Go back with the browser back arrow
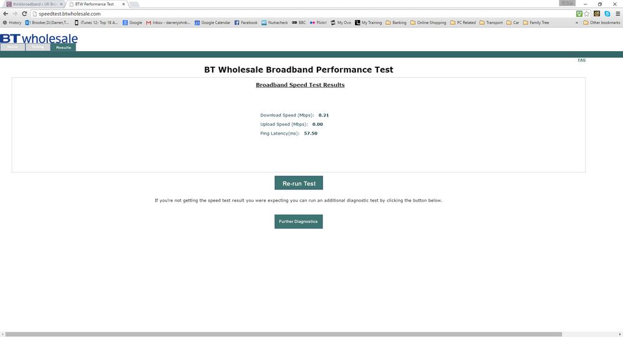The width and height of the screenshot is (623, 337). pyautogui.click(x=6, y=14)
